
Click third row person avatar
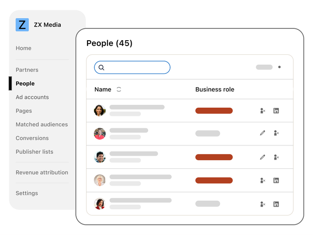(x=100, y=157)
